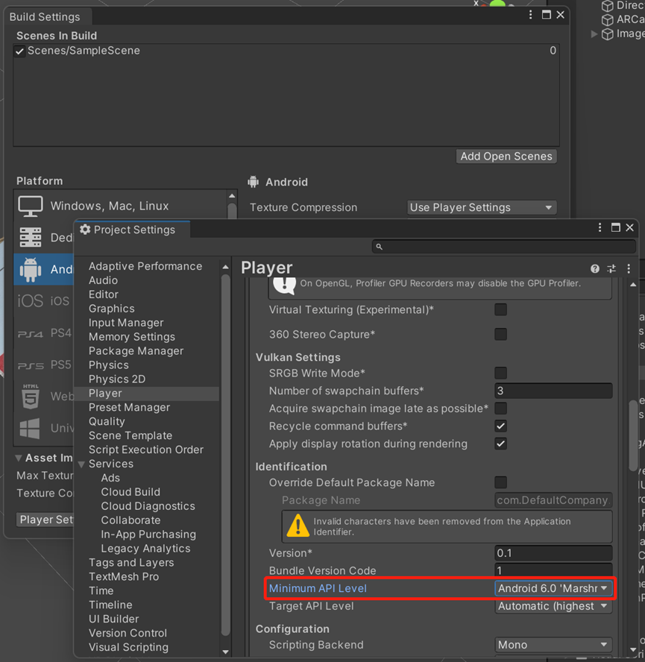This screenshot has width=645, height=662.
Task: Maximize the Build Settings window
Action: pos(546,15)
